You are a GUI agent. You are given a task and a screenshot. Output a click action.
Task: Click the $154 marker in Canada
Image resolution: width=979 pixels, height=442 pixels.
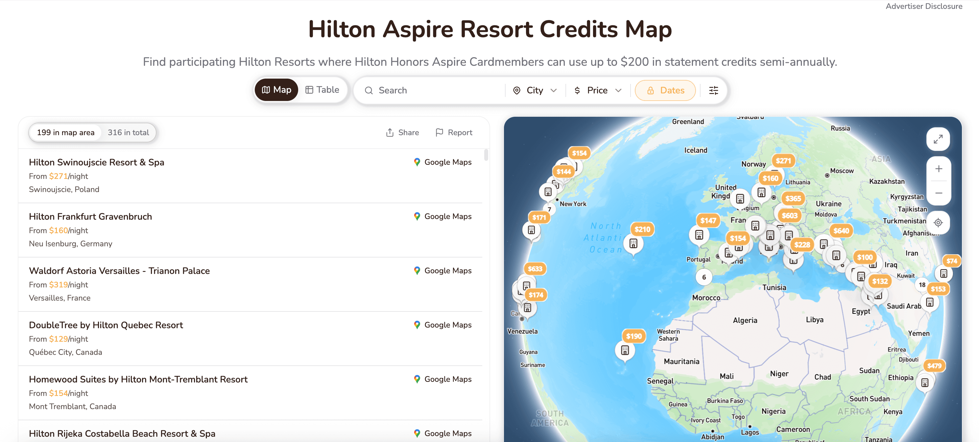pos(579,153)
